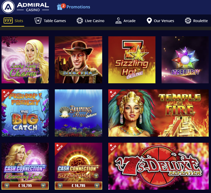This screenshot has width=211, height=193.
Task: Play Sizzling Hot deluxe slot
Action: [132, 60]
